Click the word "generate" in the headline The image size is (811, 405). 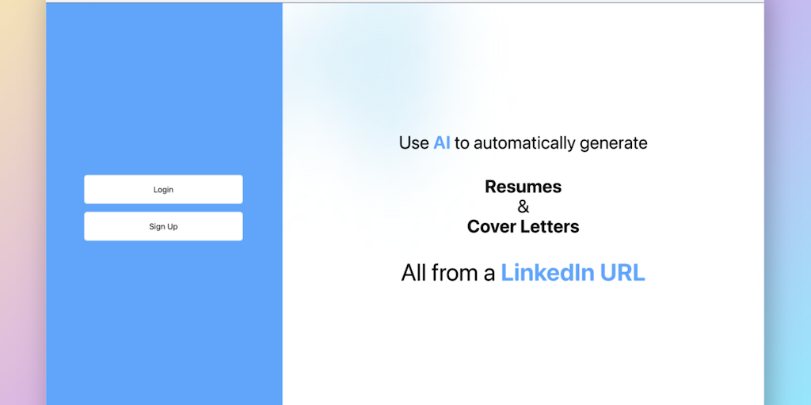pos(614,143)
